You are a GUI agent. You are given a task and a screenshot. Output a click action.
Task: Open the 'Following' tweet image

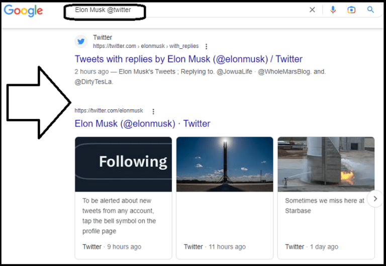[123, 164]
